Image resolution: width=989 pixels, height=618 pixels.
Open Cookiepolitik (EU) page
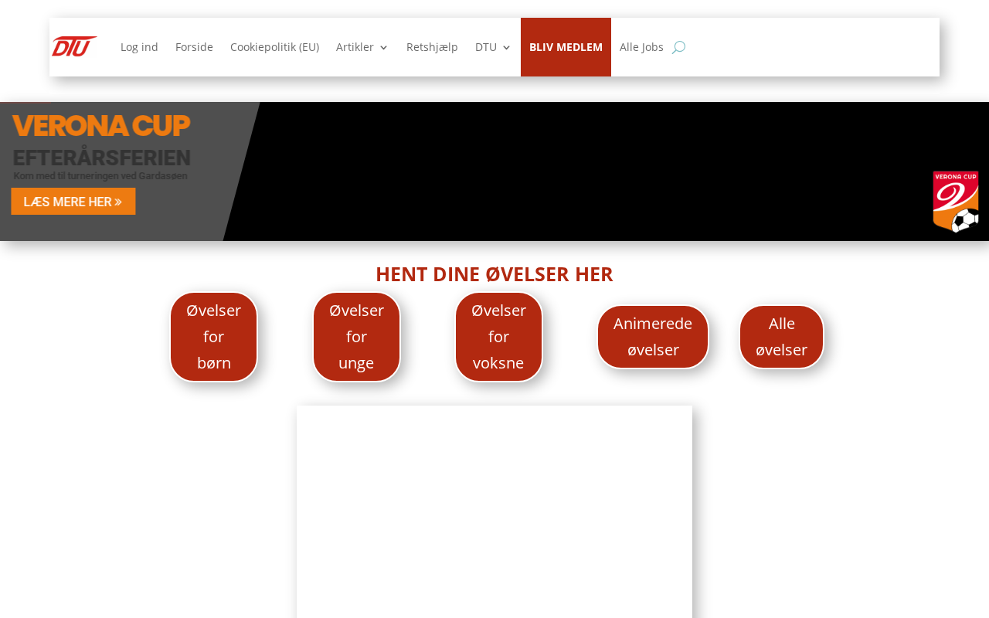pyautogui.click(x=274, y=47)
